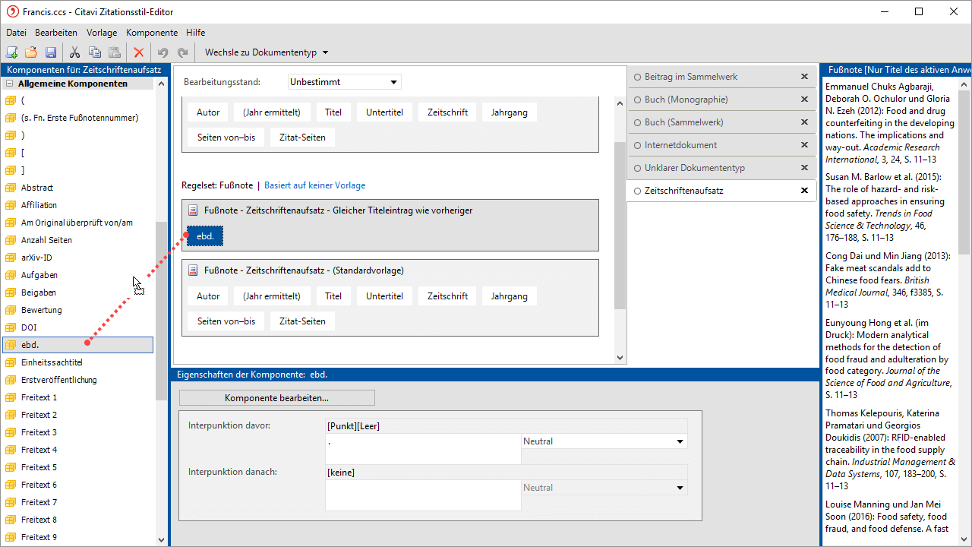Open the Wechsle zu Dokumententyp dropdown
Viewport: 972px width, 547px height.
pyautogui.click(x=267, y=52)
